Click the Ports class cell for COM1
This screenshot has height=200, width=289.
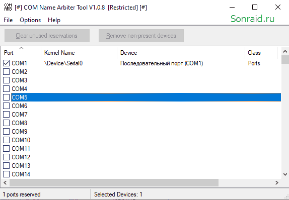254,63
